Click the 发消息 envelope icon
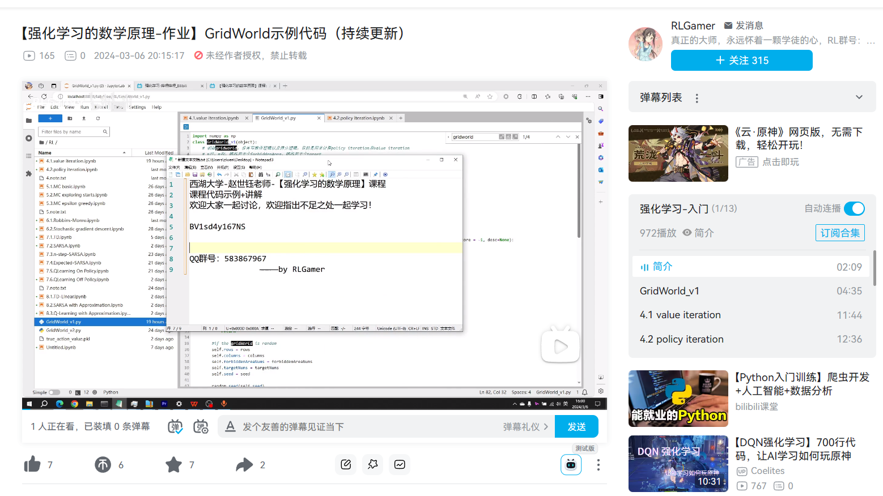 (x=728, y=25)
